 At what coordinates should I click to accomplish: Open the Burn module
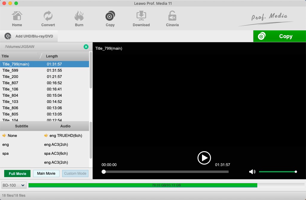[79, 18]
